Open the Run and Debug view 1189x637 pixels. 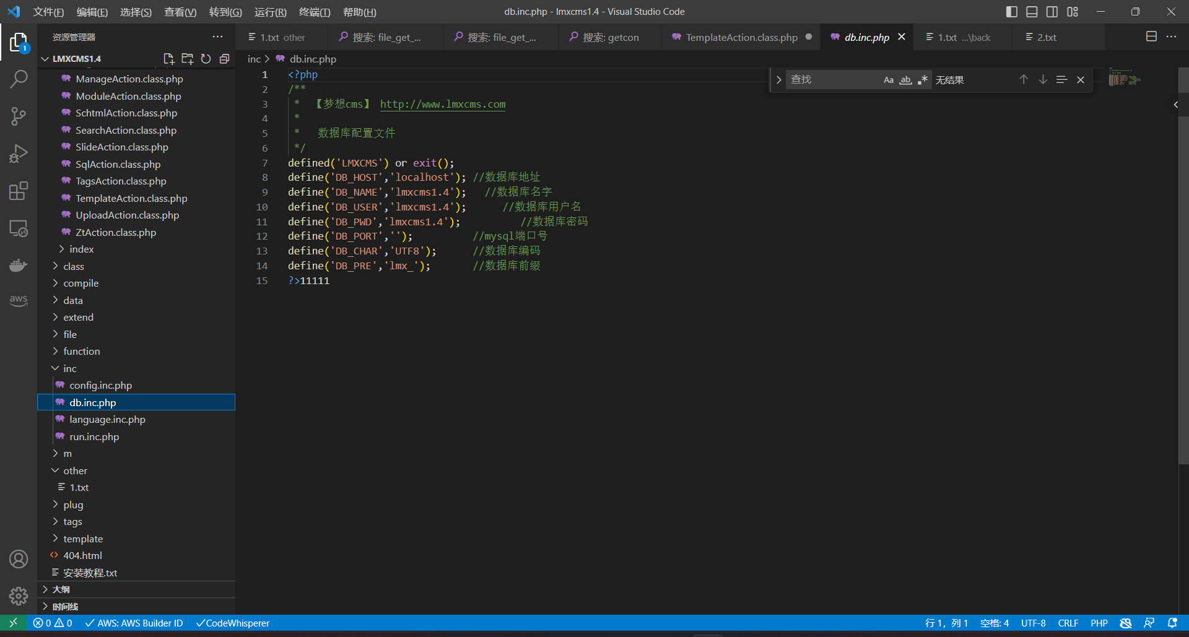pos(19,154)
